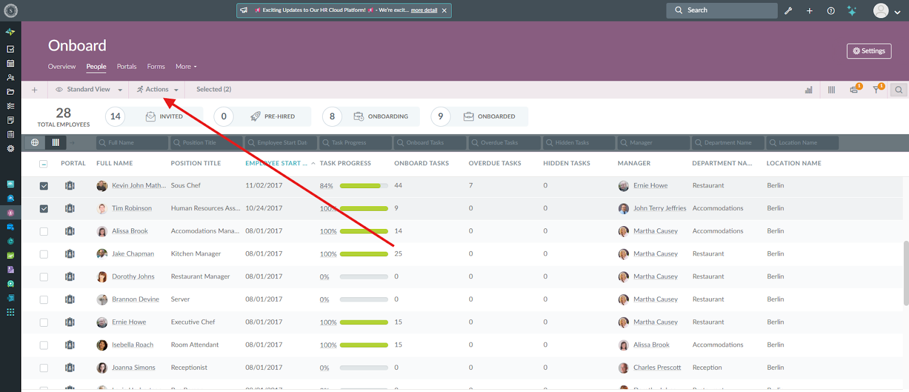
Task: Open the chart report icon in toolbar
Action: click(808, 90)
